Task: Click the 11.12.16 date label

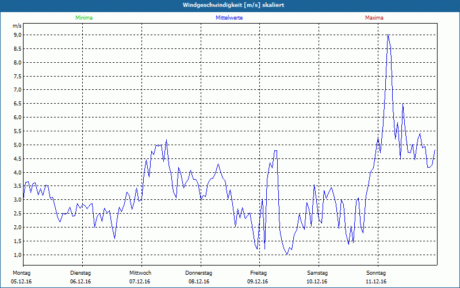Action: [376, 282]
